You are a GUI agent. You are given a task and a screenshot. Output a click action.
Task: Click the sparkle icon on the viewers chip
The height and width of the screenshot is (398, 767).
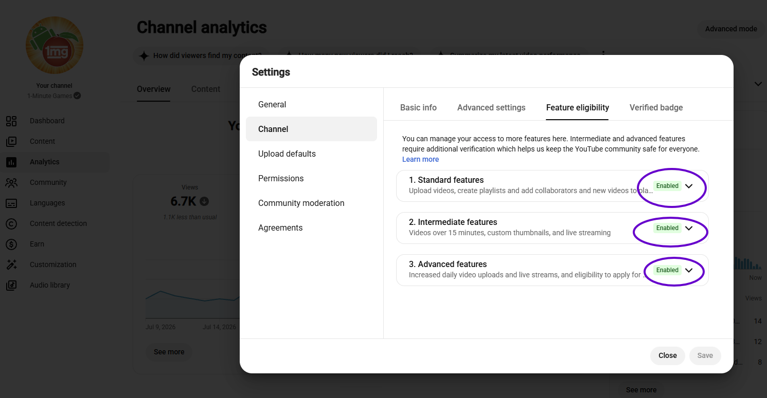click(145, 55)
